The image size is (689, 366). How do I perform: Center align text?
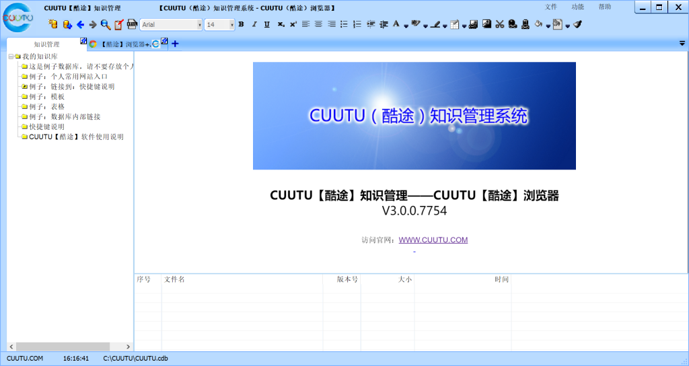point(318,25)
